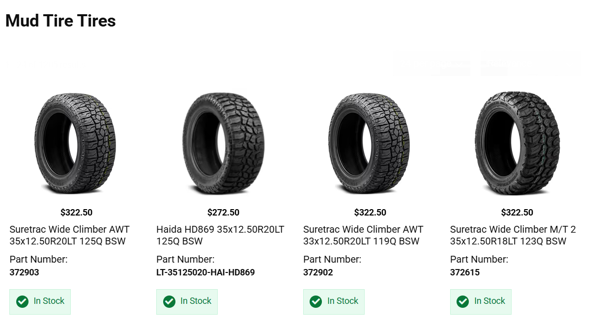Open the Haida HD869 35x12.50R20LT 125Q BSW link

220,235
